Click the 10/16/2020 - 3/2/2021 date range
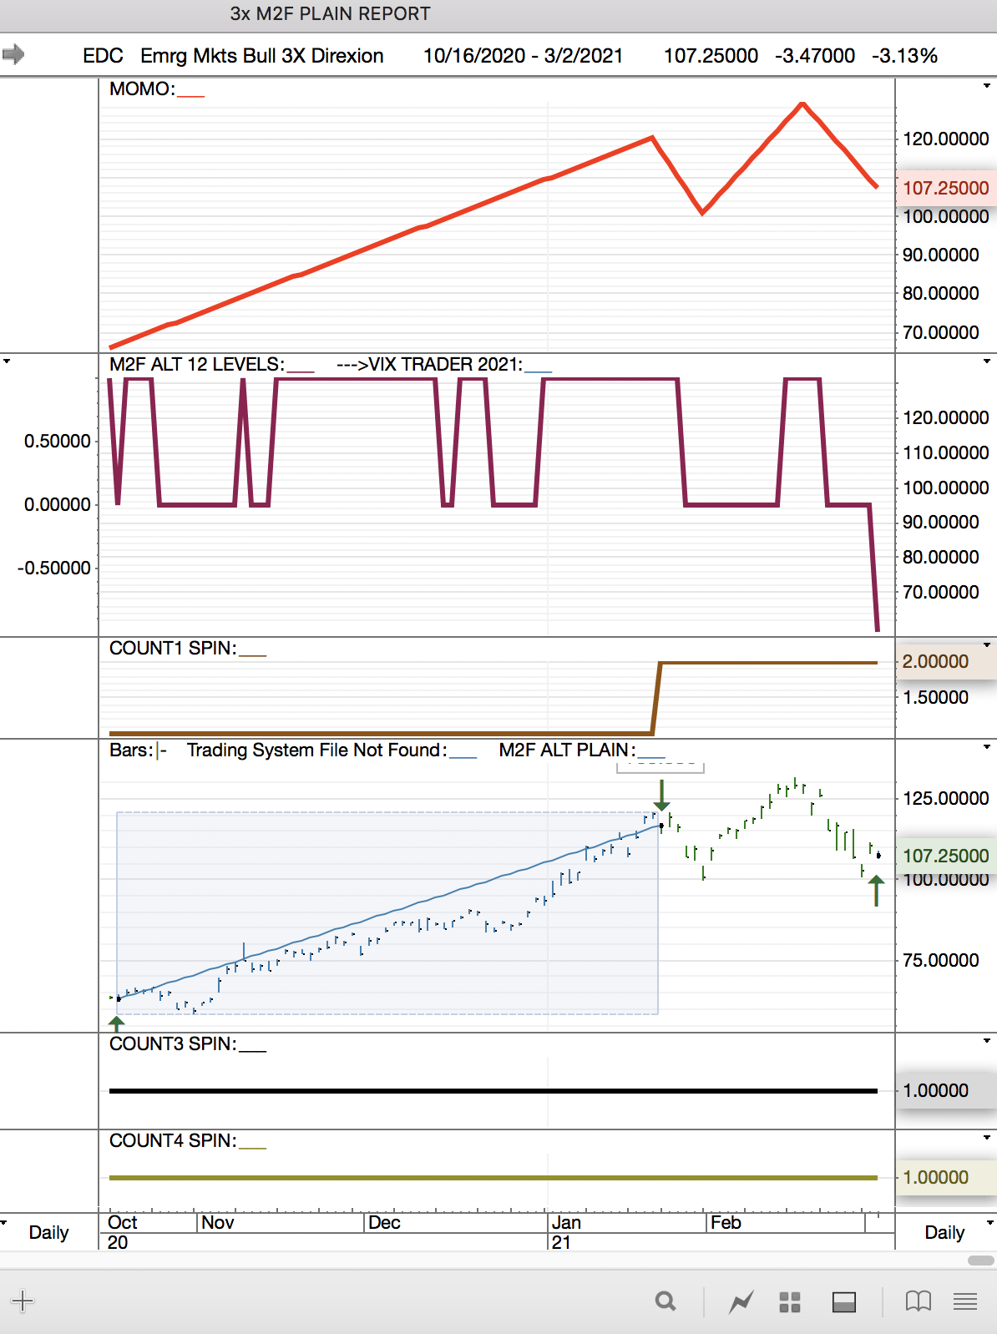The height and width of the screenshot is (1334, 997). pos(523,55)
